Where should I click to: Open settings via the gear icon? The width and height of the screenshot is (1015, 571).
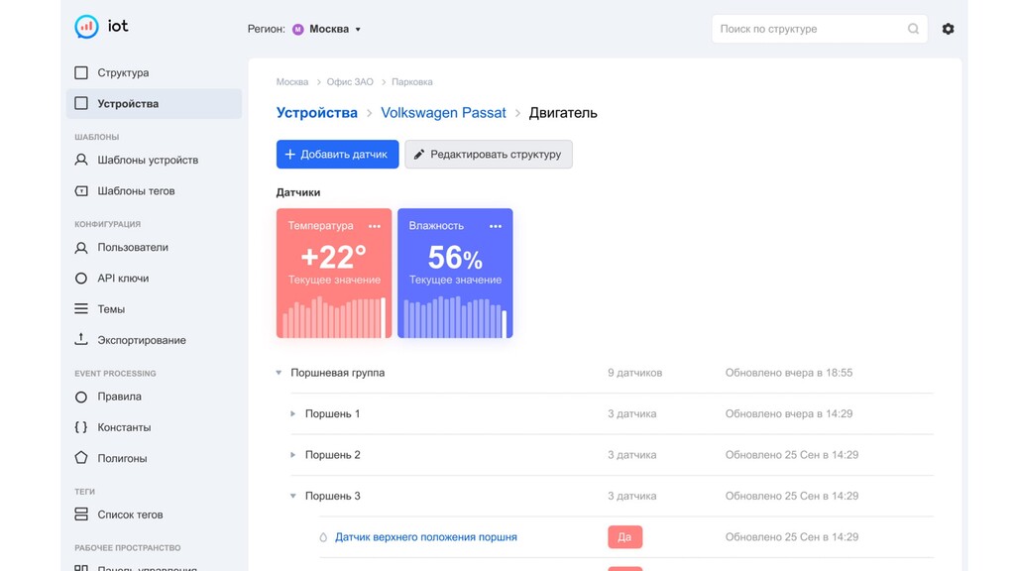coord(948,29)
